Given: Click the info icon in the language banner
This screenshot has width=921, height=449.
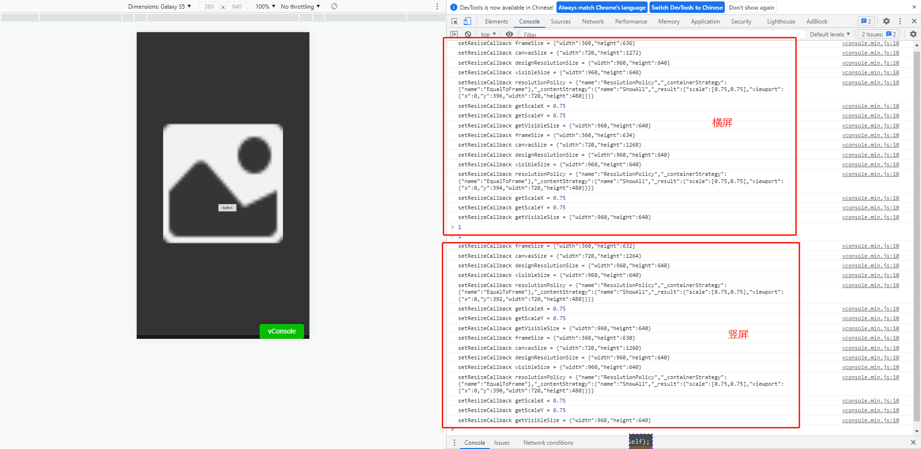Looking at the screenshot, I should point(454,7).
